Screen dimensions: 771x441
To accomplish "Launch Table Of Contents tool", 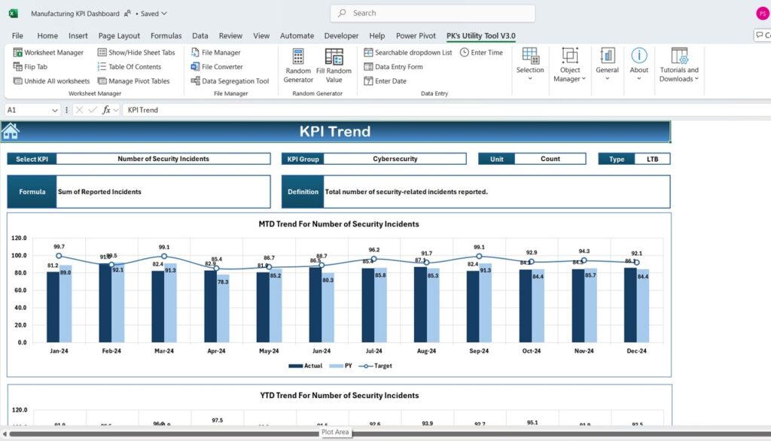I will (130, 67).
